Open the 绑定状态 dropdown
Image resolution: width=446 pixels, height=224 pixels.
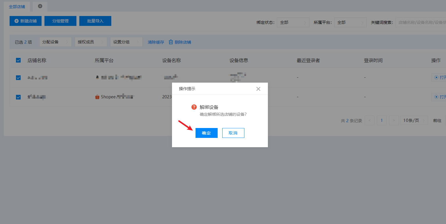[293, 22]
